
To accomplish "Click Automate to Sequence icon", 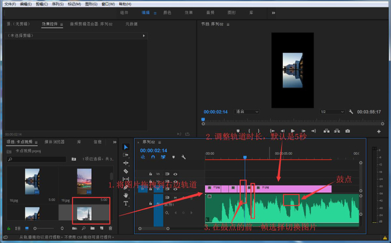I will click(74, 228).
